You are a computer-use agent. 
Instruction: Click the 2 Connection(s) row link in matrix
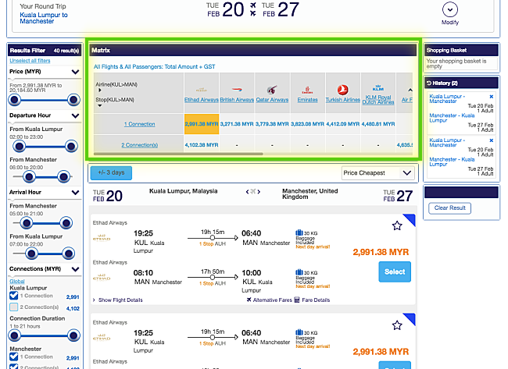pyautogui.click(x=140, y=145)
